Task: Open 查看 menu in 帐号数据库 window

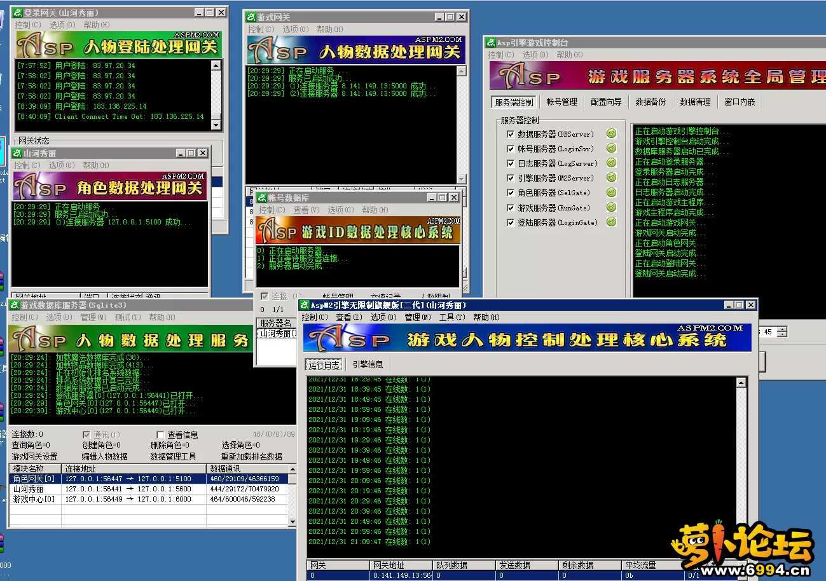Action: (x=306, y=210)
